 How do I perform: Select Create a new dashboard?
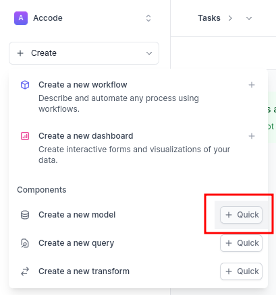pos(86,136)
